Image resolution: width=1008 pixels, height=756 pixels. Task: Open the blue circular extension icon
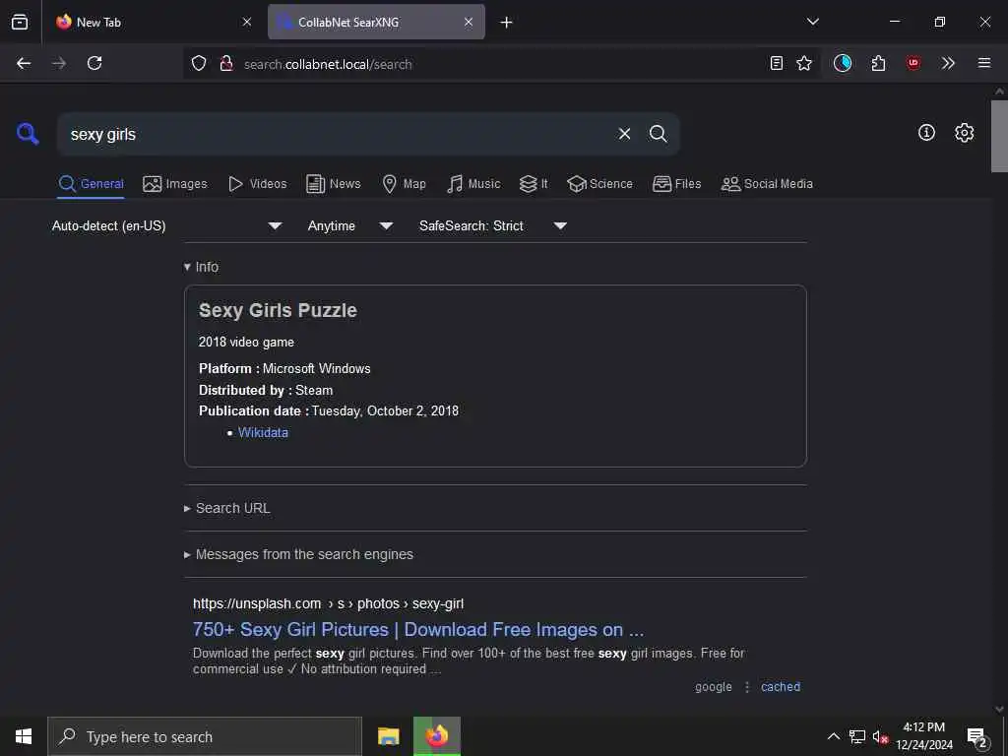pos(843,63)
